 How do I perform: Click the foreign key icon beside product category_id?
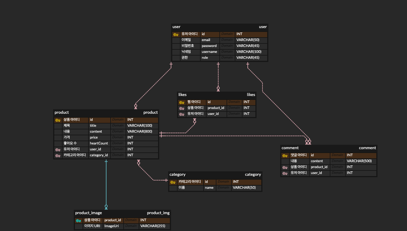(58, 155)
